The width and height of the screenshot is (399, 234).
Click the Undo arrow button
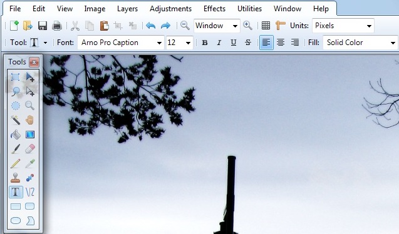pos(150,26)
